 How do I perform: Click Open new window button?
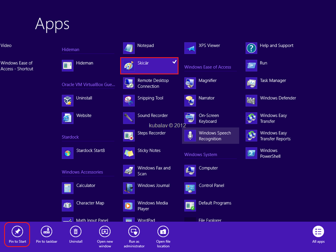105,237
